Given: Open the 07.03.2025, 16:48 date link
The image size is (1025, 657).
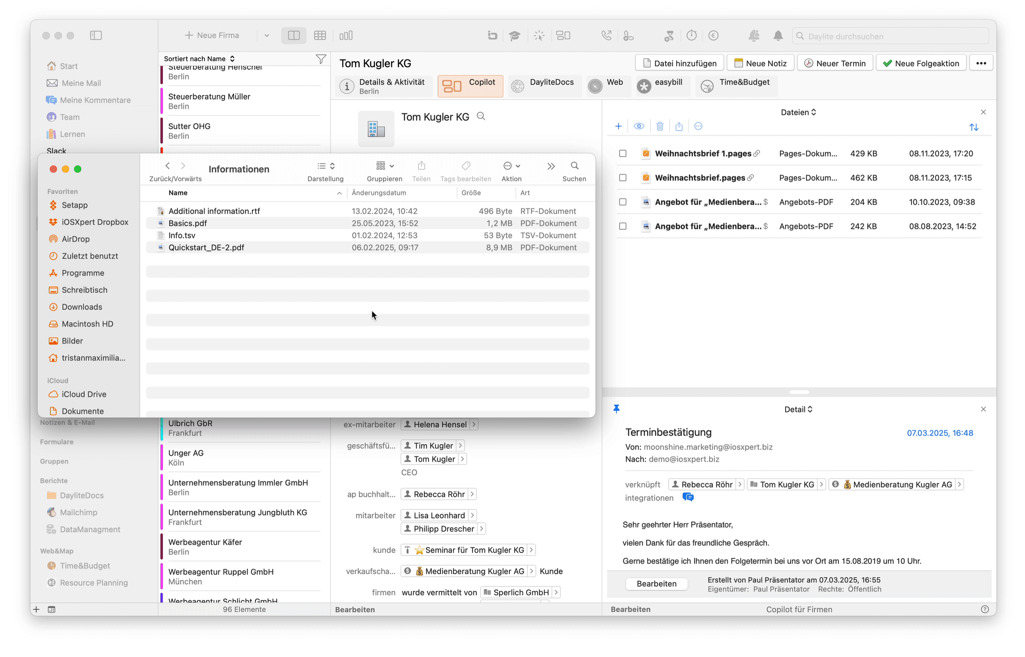Looking at the screenshot, I should click(940, 432).
